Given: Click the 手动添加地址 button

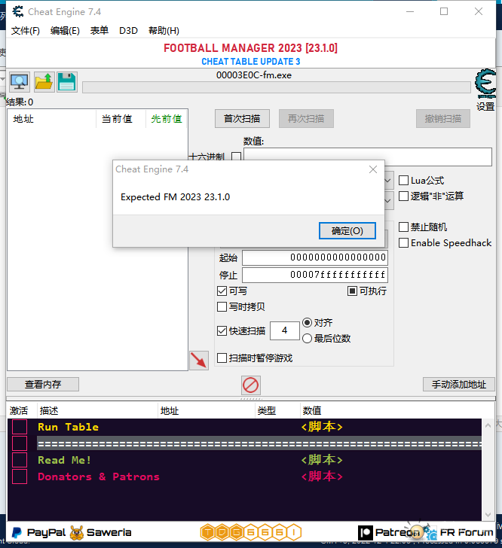Looking at the screenshot, I should [x=458, y=385].
